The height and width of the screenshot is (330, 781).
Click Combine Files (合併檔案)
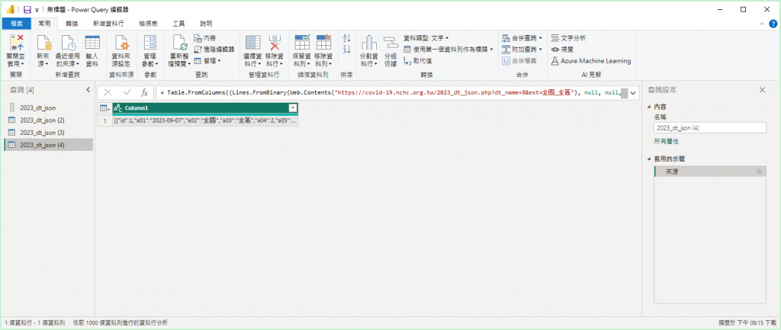click(x=519, y=61)
